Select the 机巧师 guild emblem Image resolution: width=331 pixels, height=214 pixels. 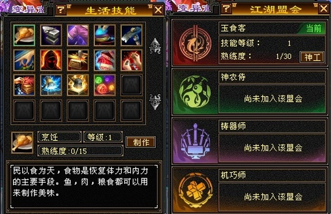195,190
